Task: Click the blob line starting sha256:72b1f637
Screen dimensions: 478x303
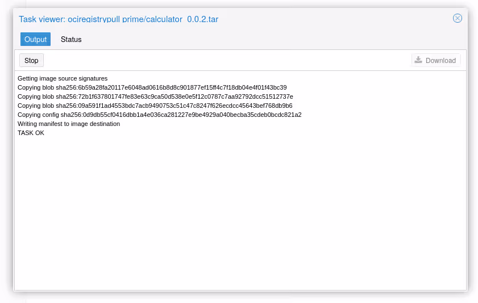Action: [155, 96]
